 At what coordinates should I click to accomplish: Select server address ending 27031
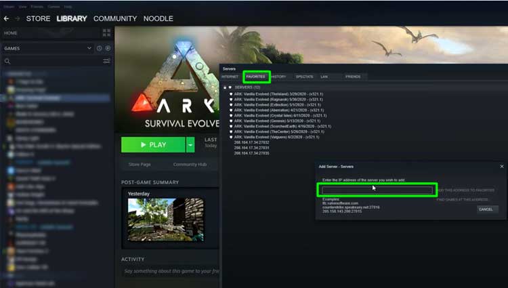pyautogui.click(x=252, y=148)
